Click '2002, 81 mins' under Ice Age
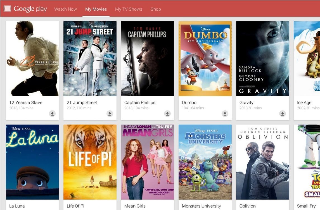This screenshot has width=320, height=210. coord(308,108)
